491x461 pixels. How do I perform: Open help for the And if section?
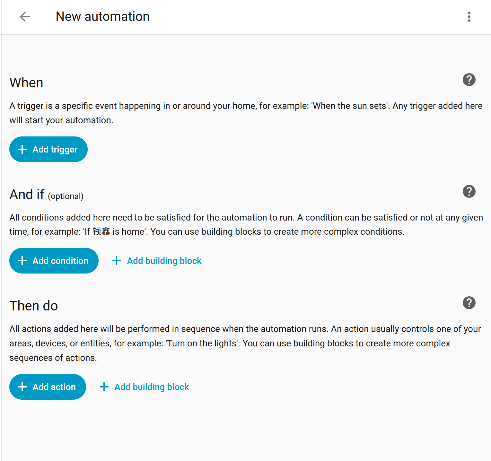469,191
